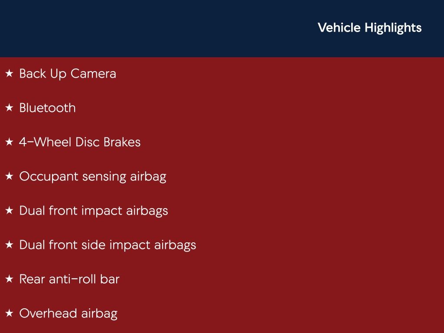Click star next to Dual front side impact airbags
Image resolution: width=444 pixels, height=333 pixels.
click(x=9, y=245)
